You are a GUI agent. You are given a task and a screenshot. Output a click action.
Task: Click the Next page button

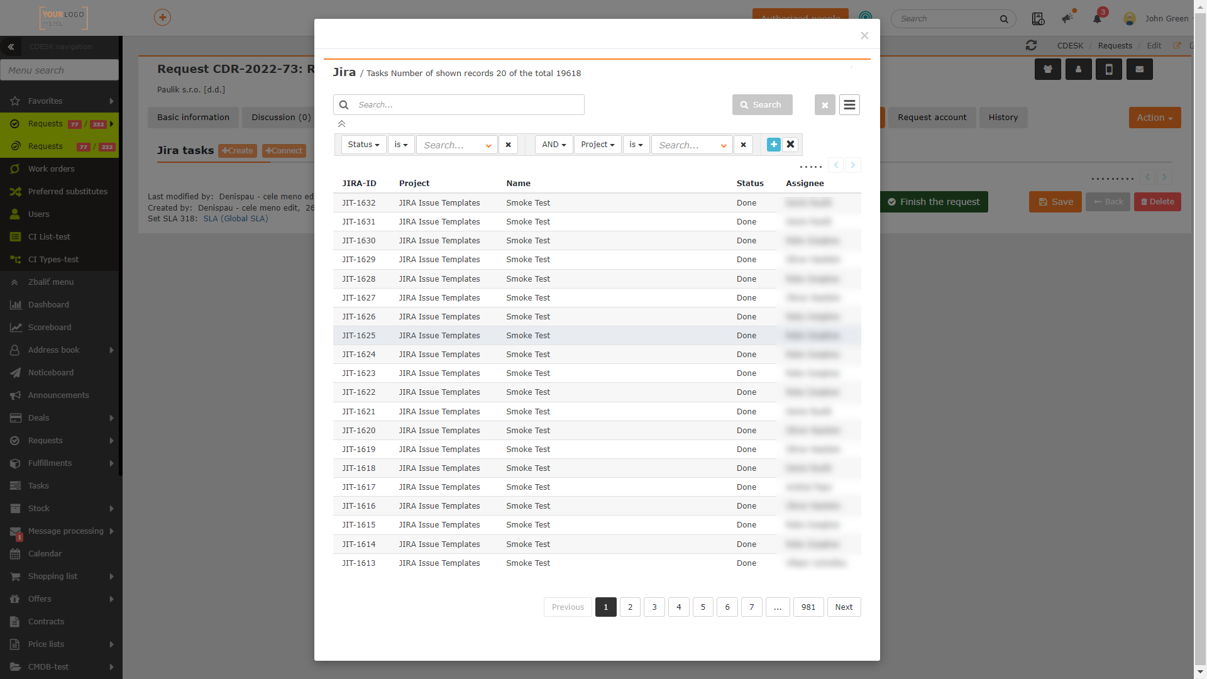(844, 607)
